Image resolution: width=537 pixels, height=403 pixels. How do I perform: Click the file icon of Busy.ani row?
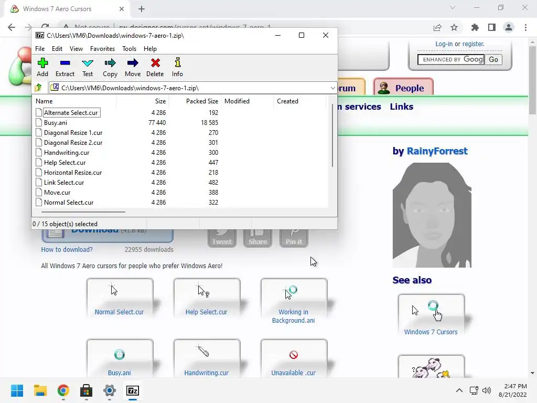pos(39,123)
